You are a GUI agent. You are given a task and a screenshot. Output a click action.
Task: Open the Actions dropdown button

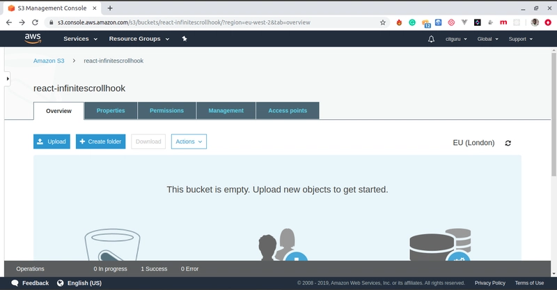pyautogui.click(x=189, y=142)
